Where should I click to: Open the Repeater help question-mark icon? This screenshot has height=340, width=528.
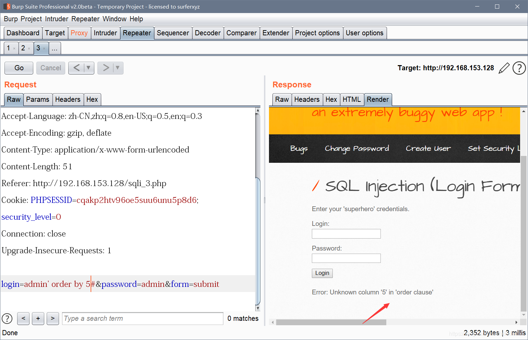[x=519, y=68]
